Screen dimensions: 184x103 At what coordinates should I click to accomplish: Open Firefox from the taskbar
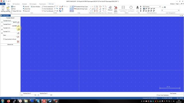[8, 101]
